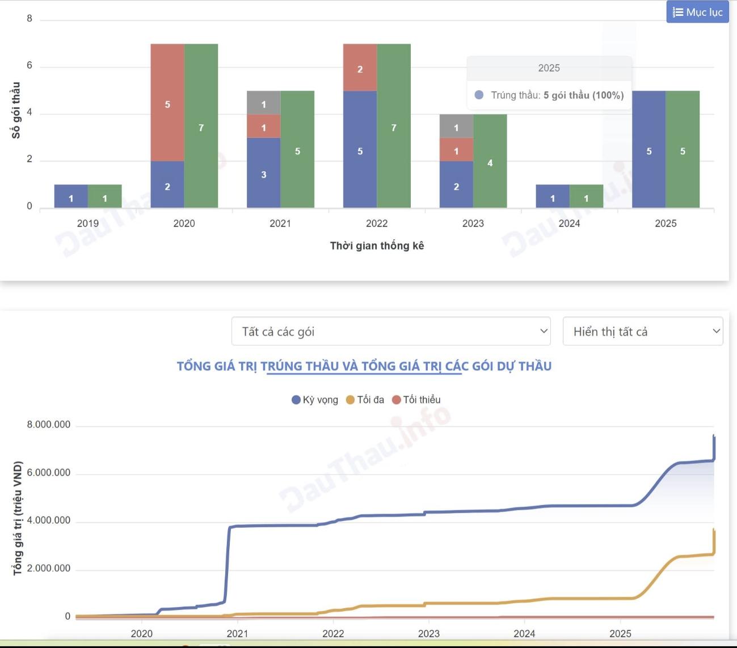
Task: Toggle the Kỳ vọng series label
Action: (x=320, y=400)
